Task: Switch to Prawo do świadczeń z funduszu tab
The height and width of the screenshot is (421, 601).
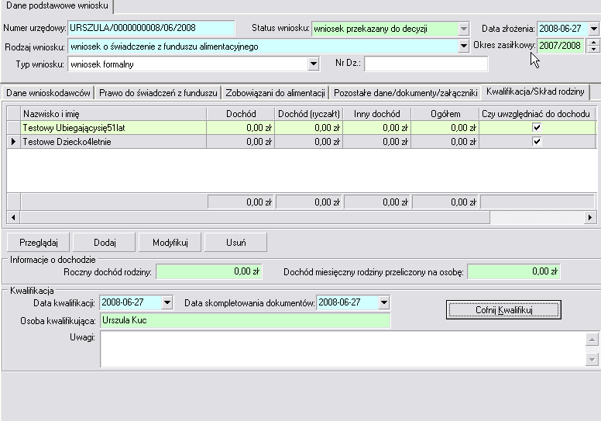Action: point(158,93)
